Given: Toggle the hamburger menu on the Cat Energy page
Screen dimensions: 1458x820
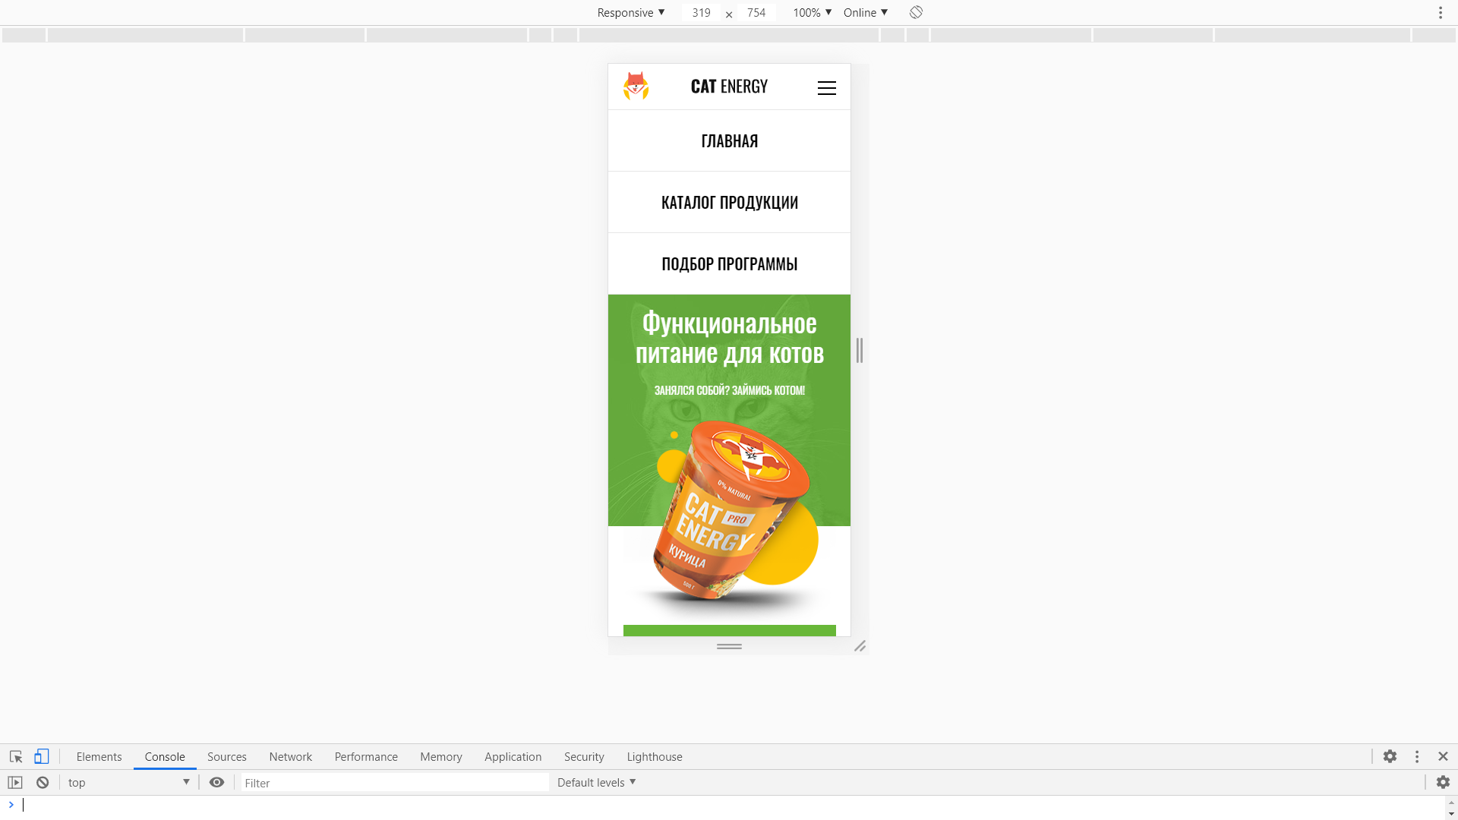Looking at the screenshot, I should point(826,88).
